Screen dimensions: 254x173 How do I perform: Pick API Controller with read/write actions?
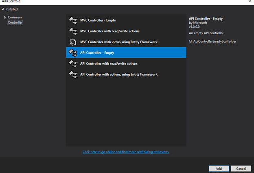pos(126,64)
